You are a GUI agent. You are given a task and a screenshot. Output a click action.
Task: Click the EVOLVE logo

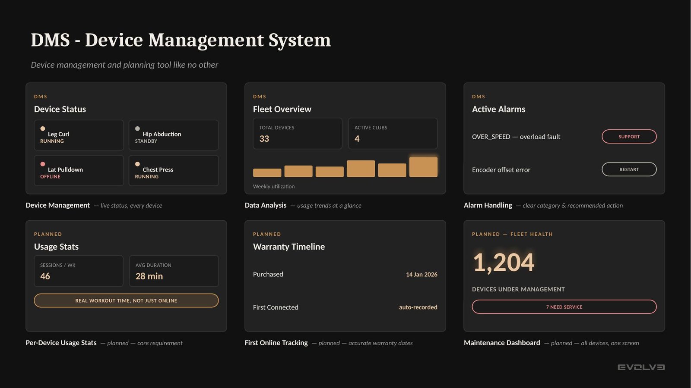pos(641,367)
